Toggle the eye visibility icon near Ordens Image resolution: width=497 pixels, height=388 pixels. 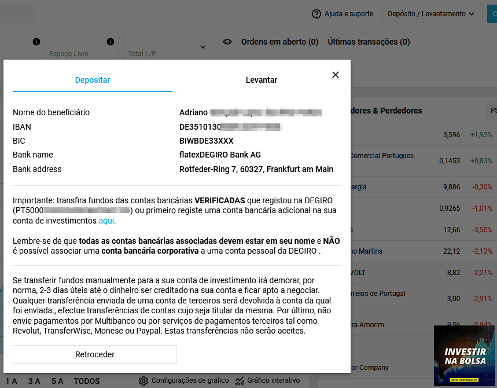(x=227, y=42)
